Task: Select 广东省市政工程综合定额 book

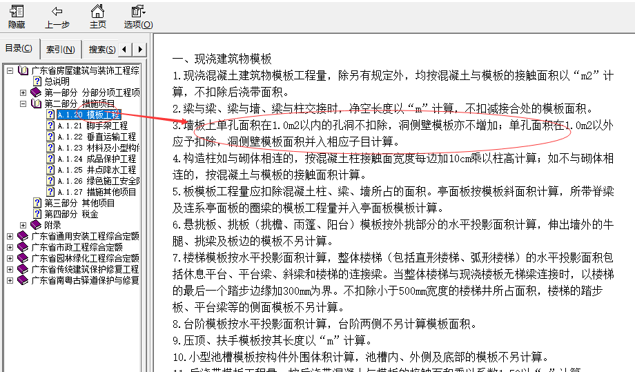Action: tap(77, 247)
